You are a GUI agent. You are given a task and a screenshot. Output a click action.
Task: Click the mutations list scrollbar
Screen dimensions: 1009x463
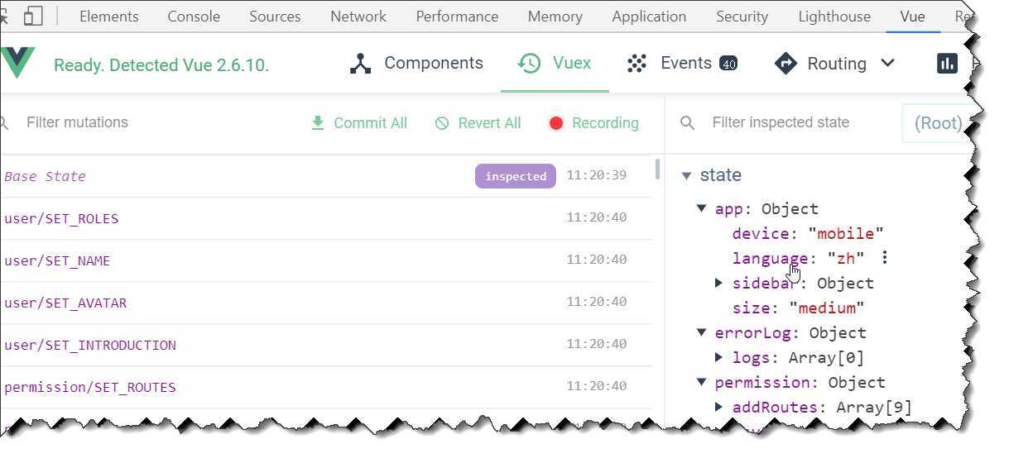point(658,170)
